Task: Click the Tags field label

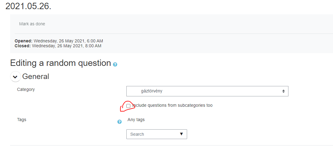Action: 22,120
